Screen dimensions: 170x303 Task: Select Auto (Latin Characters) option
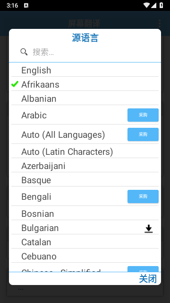[85, 151]
